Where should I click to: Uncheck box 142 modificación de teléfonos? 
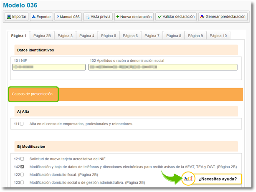(22, 167)
